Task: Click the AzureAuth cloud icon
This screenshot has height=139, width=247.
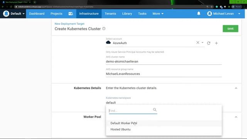Action: click(108, 42)
